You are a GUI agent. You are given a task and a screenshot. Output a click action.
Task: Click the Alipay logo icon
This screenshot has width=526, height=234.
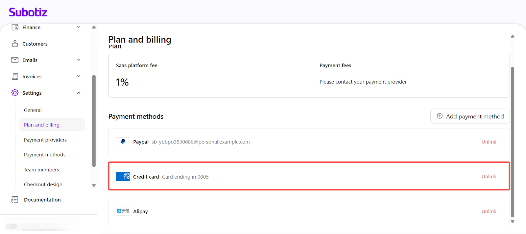[x=123, y=211]
